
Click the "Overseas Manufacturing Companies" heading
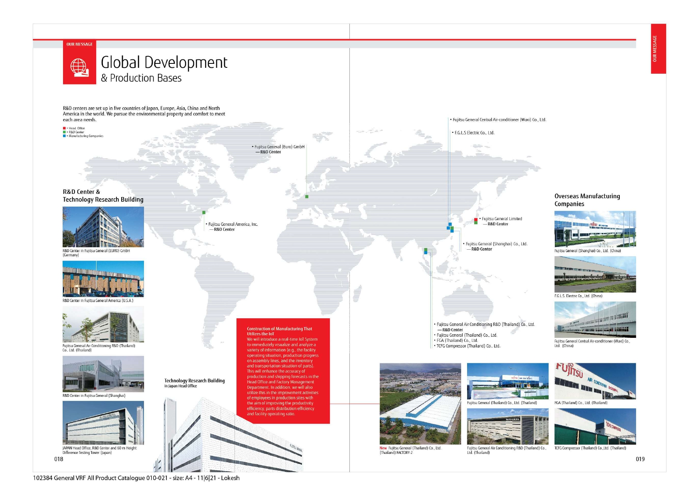pyautogui.click(x=587, y=200)
